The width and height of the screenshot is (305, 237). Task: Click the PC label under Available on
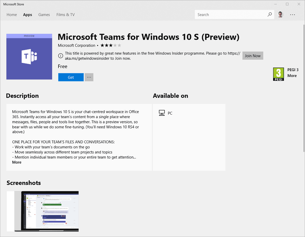pos(170,113)
